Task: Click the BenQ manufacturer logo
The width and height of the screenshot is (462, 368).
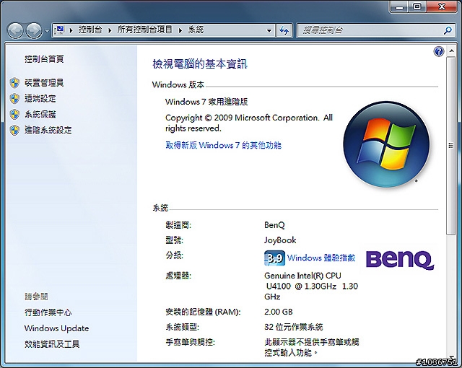Action: tap(400, 260)
